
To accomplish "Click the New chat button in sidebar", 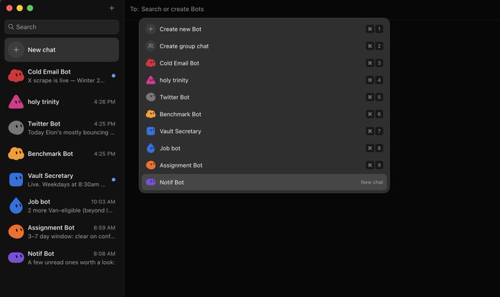I will [62, 50].
